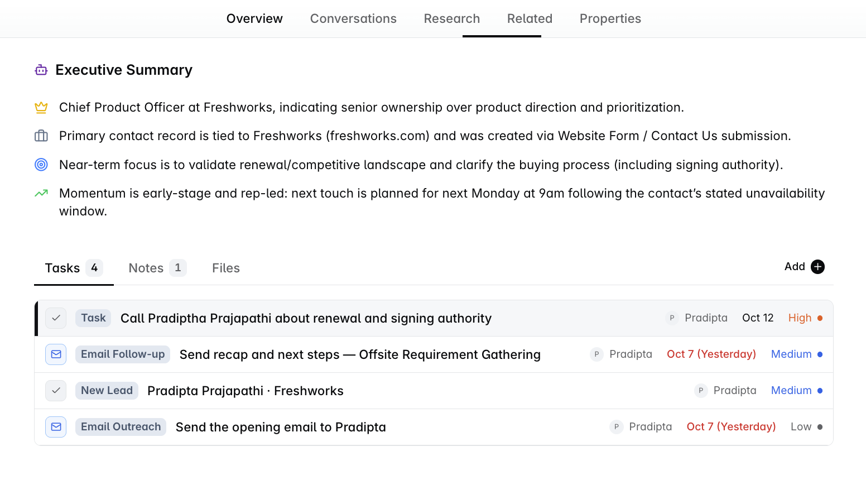
Task: Open the High priority selector on Call task
Action: (x=805, y=318)
